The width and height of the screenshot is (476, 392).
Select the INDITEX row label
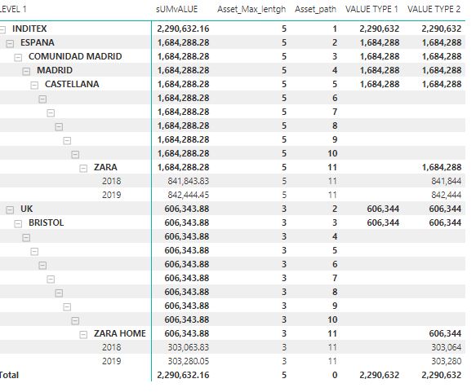29,29
